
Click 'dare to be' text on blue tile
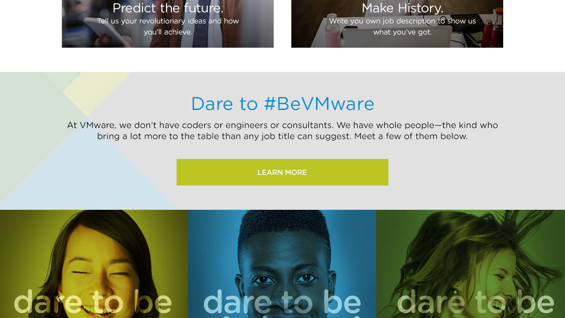[x=282, y=301]
